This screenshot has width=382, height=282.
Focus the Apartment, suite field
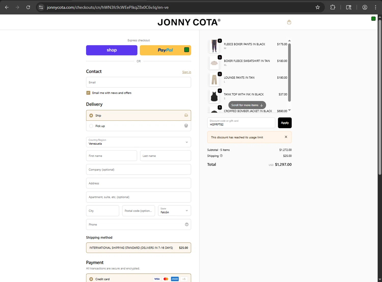point(139,197)
